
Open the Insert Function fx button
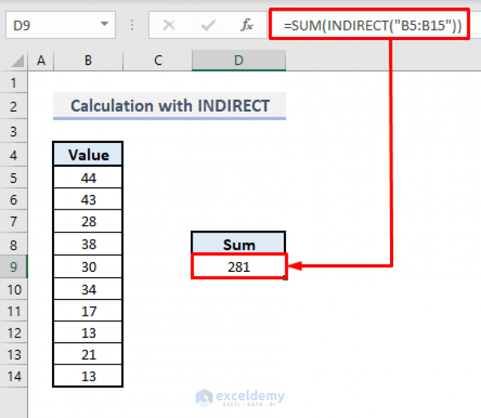[x=247, y=25]
